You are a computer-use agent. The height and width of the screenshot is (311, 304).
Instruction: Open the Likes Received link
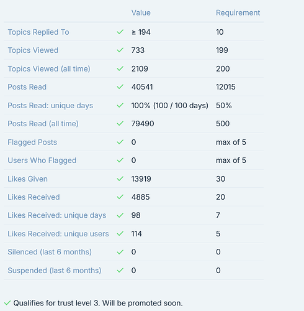tap(34, 197)
